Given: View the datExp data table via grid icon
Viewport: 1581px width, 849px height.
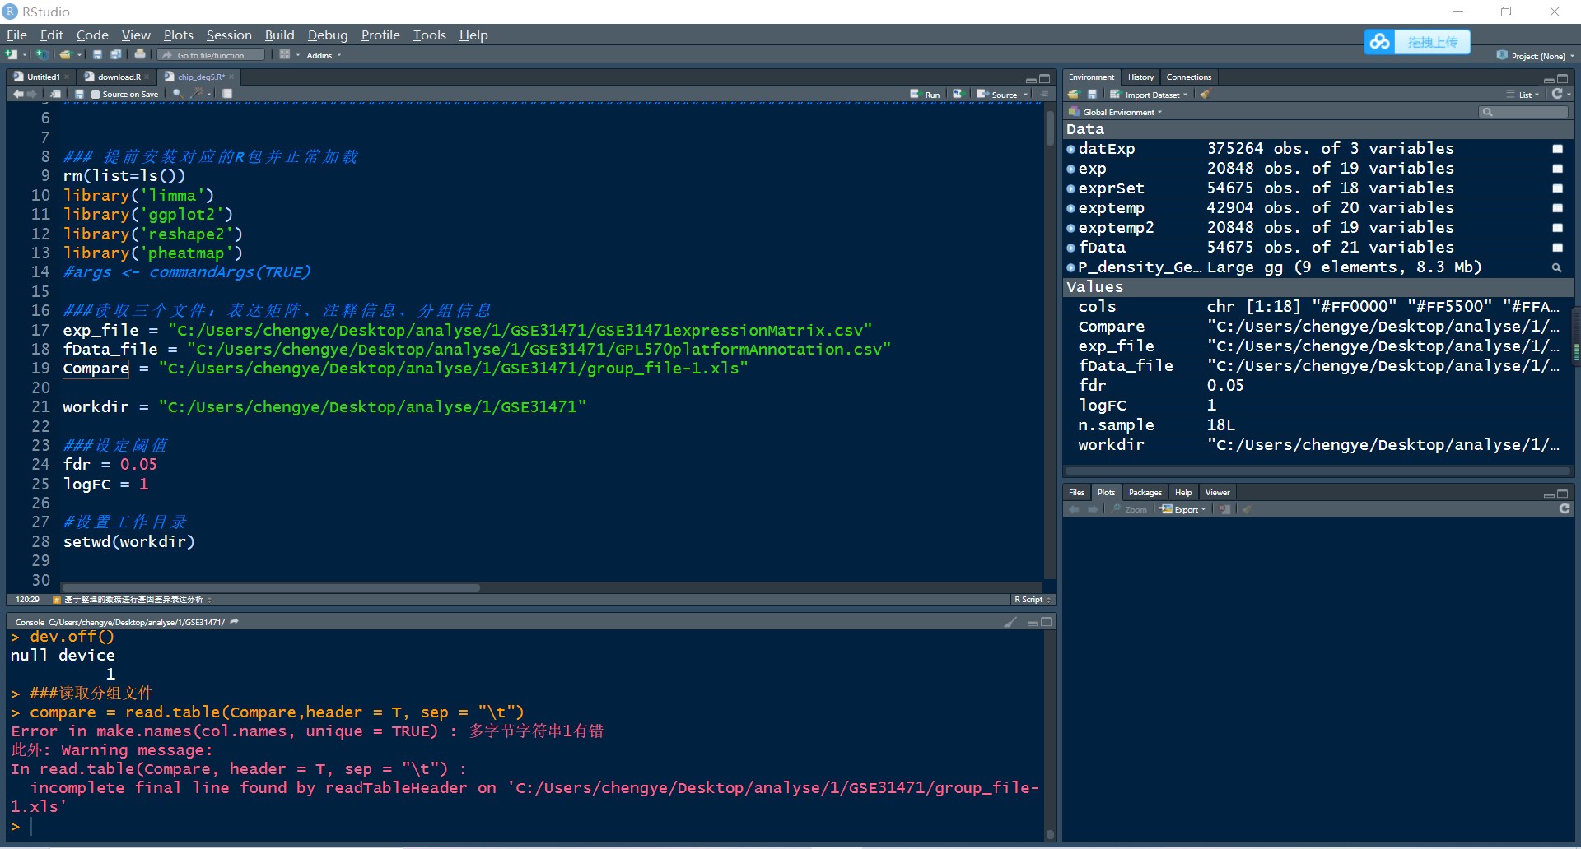Looking at the screenshot, I should point(1557,149).
